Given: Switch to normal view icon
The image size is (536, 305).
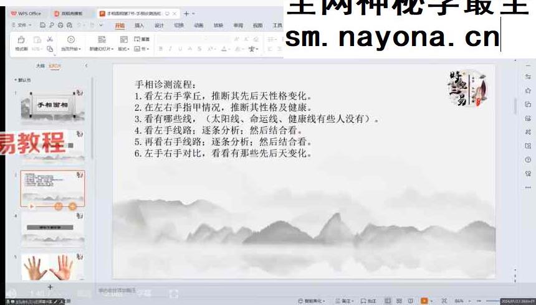Looking at the screenshot, I should [x=387, y=301].
